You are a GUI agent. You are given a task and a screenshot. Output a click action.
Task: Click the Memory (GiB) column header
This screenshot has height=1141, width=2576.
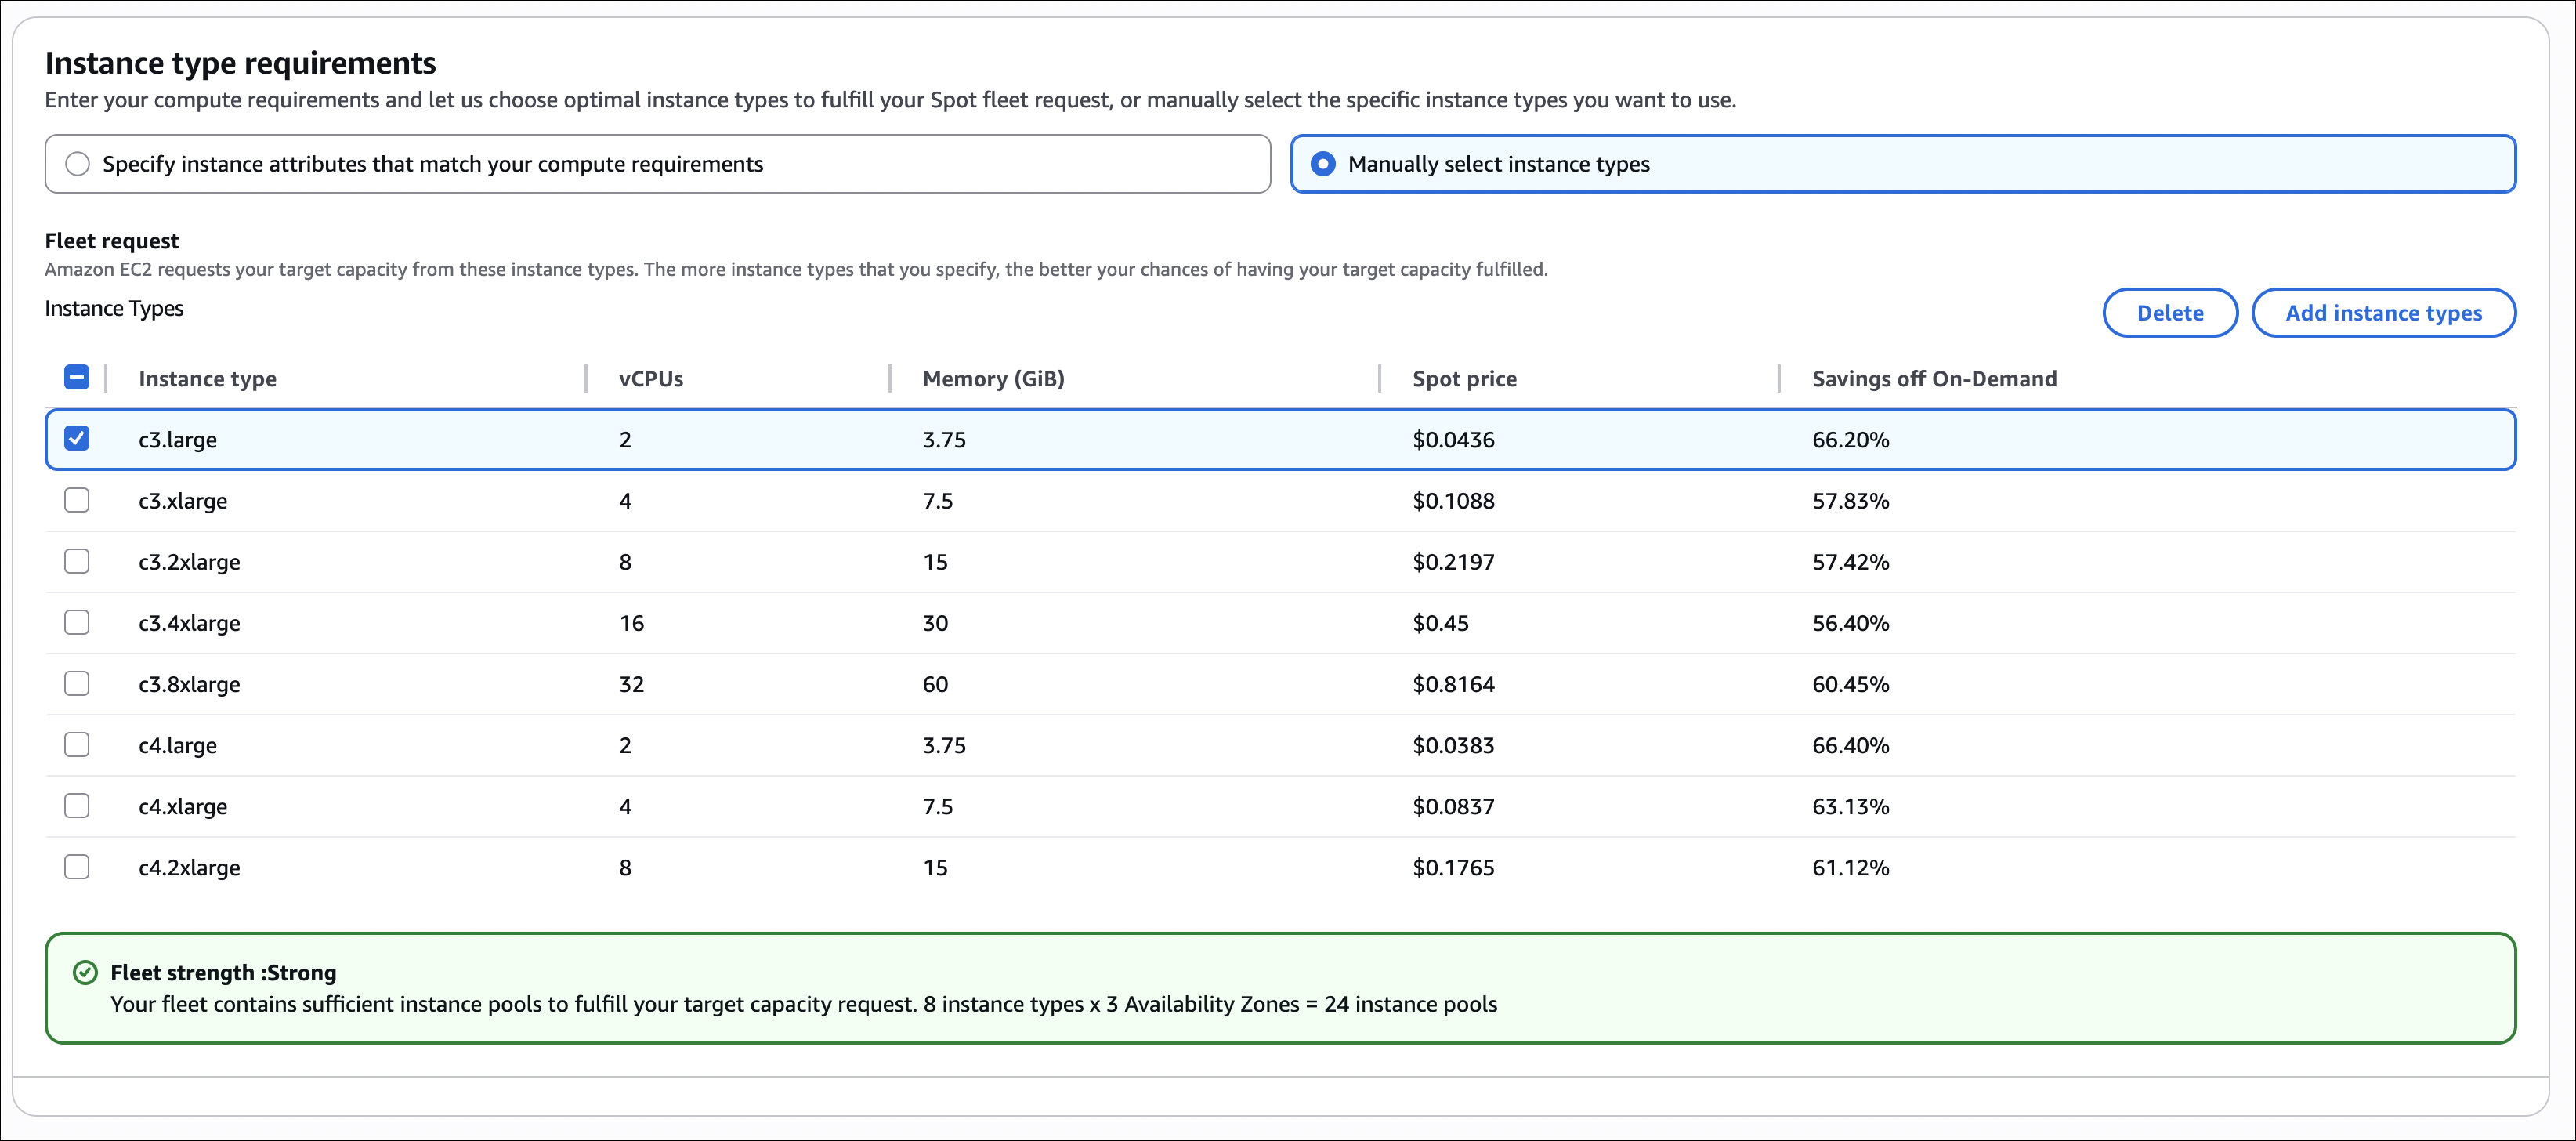(x=993, y=379)
